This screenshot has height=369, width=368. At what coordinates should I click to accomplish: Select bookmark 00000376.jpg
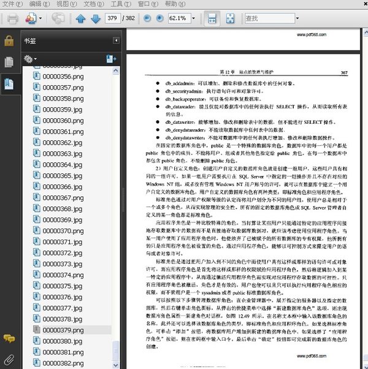(63, 297)
